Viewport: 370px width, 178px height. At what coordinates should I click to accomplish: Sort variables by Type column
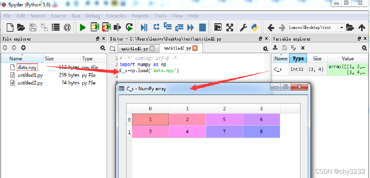pos(298,59)
